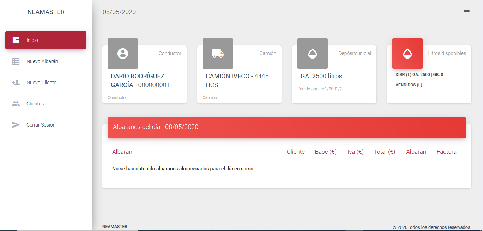This screenshot has width=483, height=231.
Task: Click the Cerrar Sesión paper-plane icon
Action: coord(16,125)
